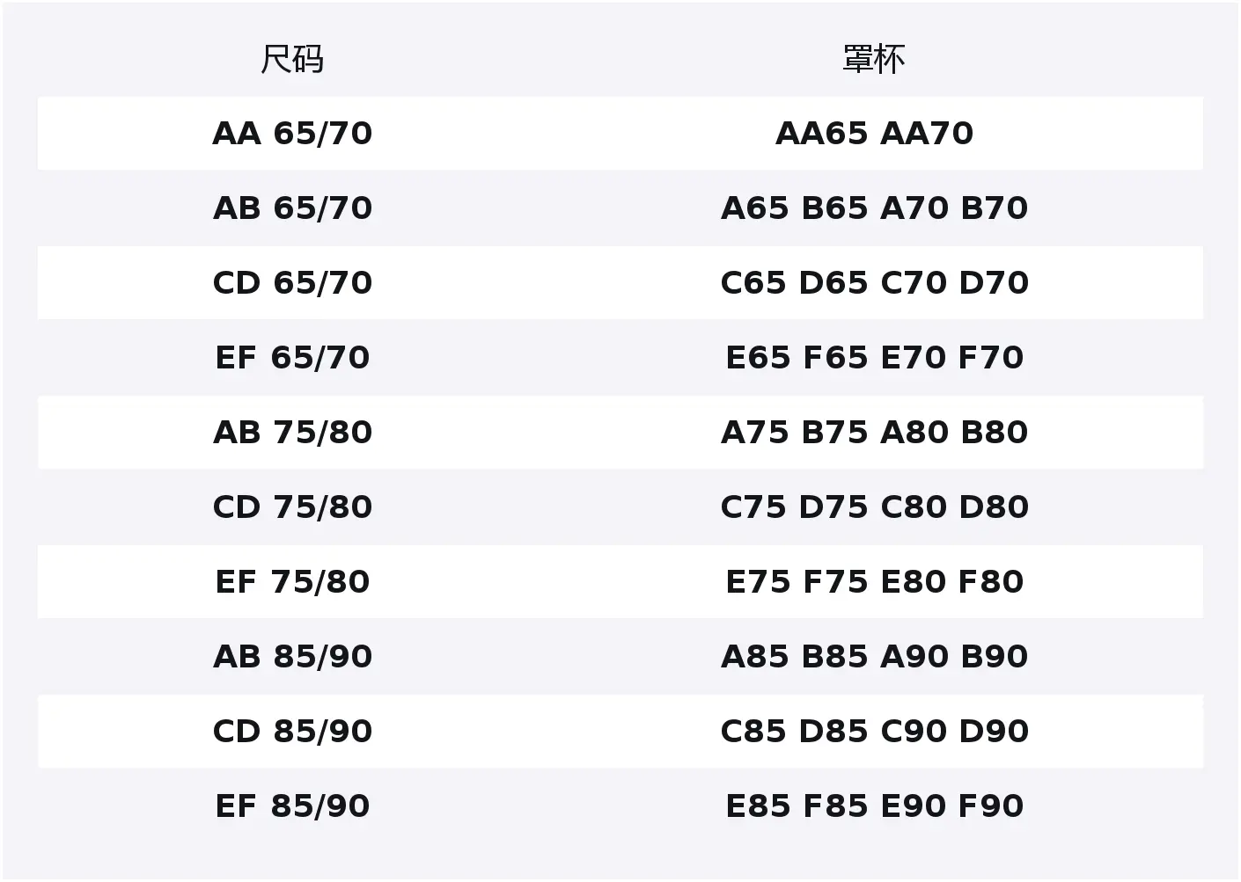Click the C75 D75 C80 D80 cell
Screen dimensions: 1241x882
[874, 507]
